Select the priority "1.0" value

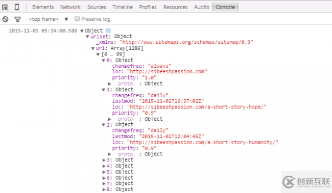pyautogui.click(x=149, y=78)
